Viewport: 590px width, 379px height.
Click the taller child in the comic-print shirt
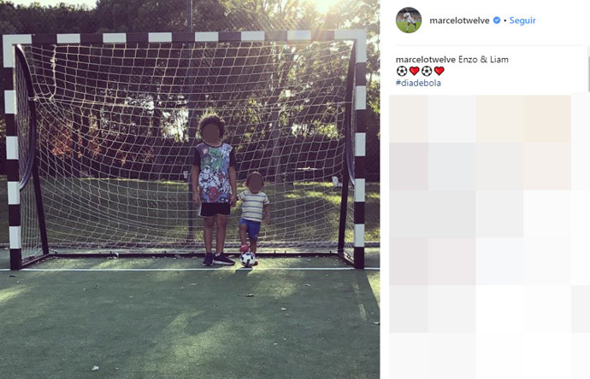[x=214, y=189]
